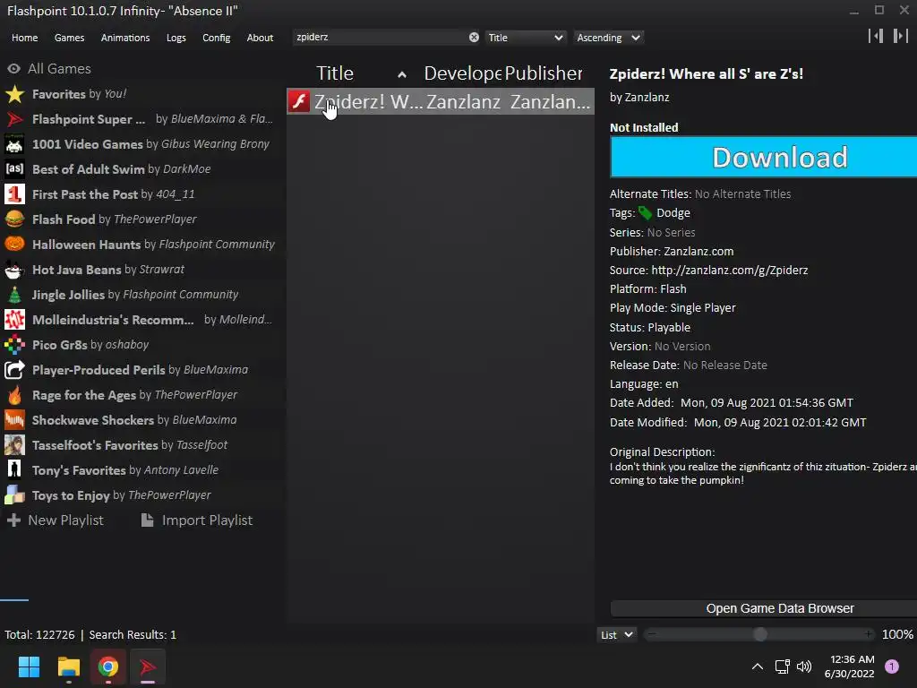This screenshot has height=688, width=917.
Task: Click Molleindustria's Recommendations playlist icon
Action: pyautogui.click(x=14, y=320)
